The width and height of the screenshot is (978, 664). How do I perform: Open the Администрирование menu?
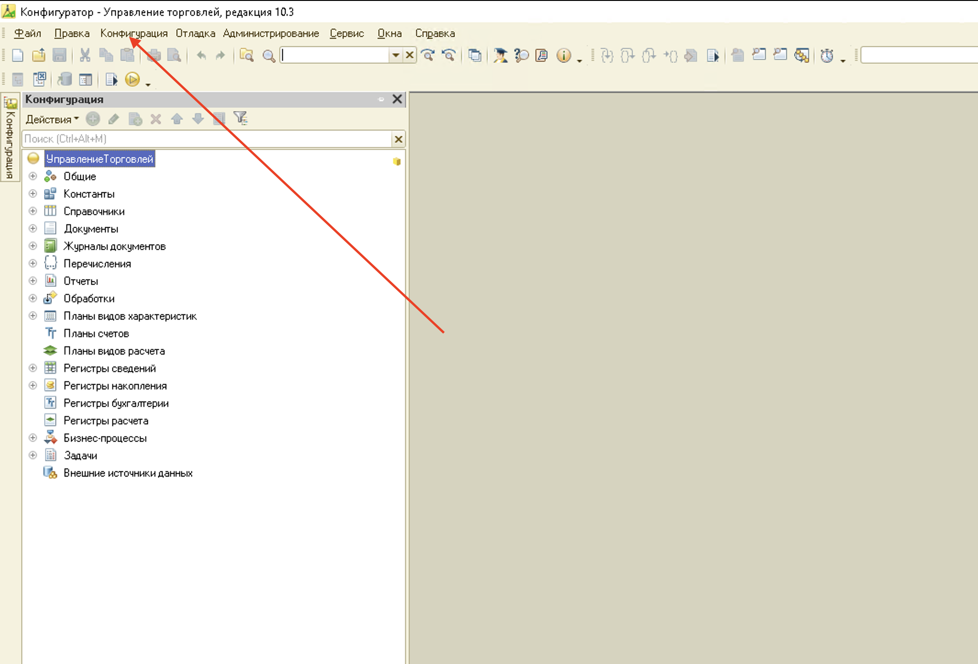tap(271, 34)
